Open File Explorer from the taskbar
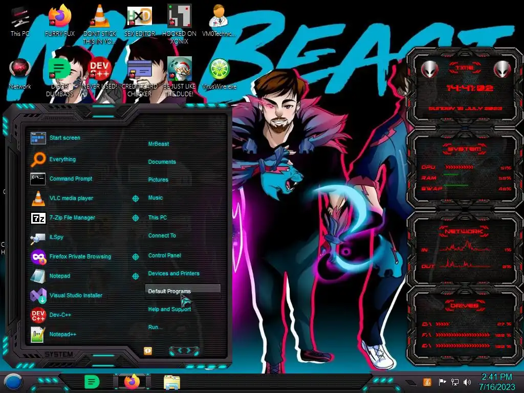Viewport: 524px width, 393px height. [172, 382]
